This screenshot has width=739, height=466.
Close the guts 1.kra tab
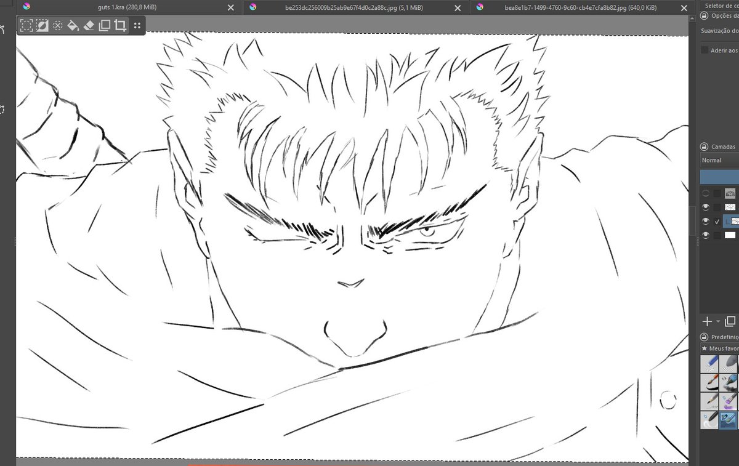(x=231, y=7)
